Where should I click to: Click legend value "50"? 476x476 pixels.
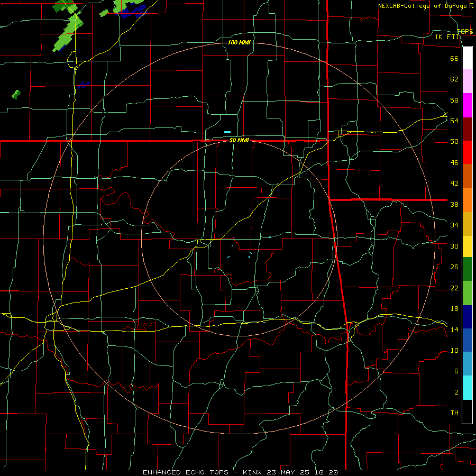454,142
